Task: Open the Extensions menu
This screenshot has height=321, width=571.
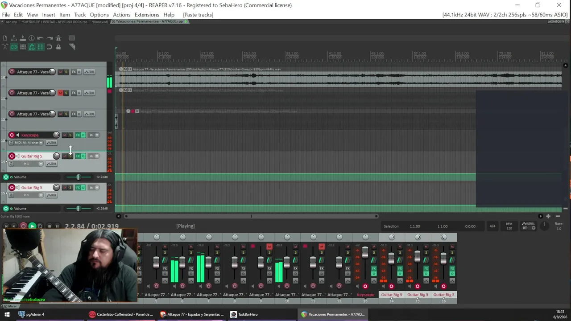Action: click(x=147, y=15)
